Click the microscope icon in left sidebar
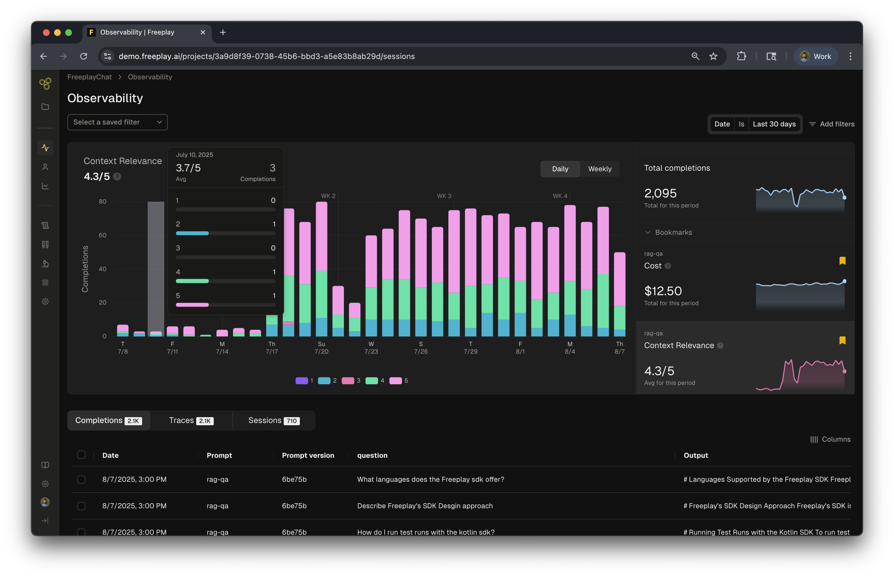The image size is (894, 577). tap(45, 263)
